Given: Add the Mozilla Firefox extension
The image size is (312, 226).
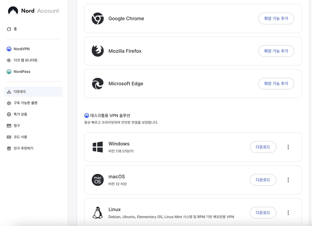Looking at the screenshot, I should click(276, 51).
